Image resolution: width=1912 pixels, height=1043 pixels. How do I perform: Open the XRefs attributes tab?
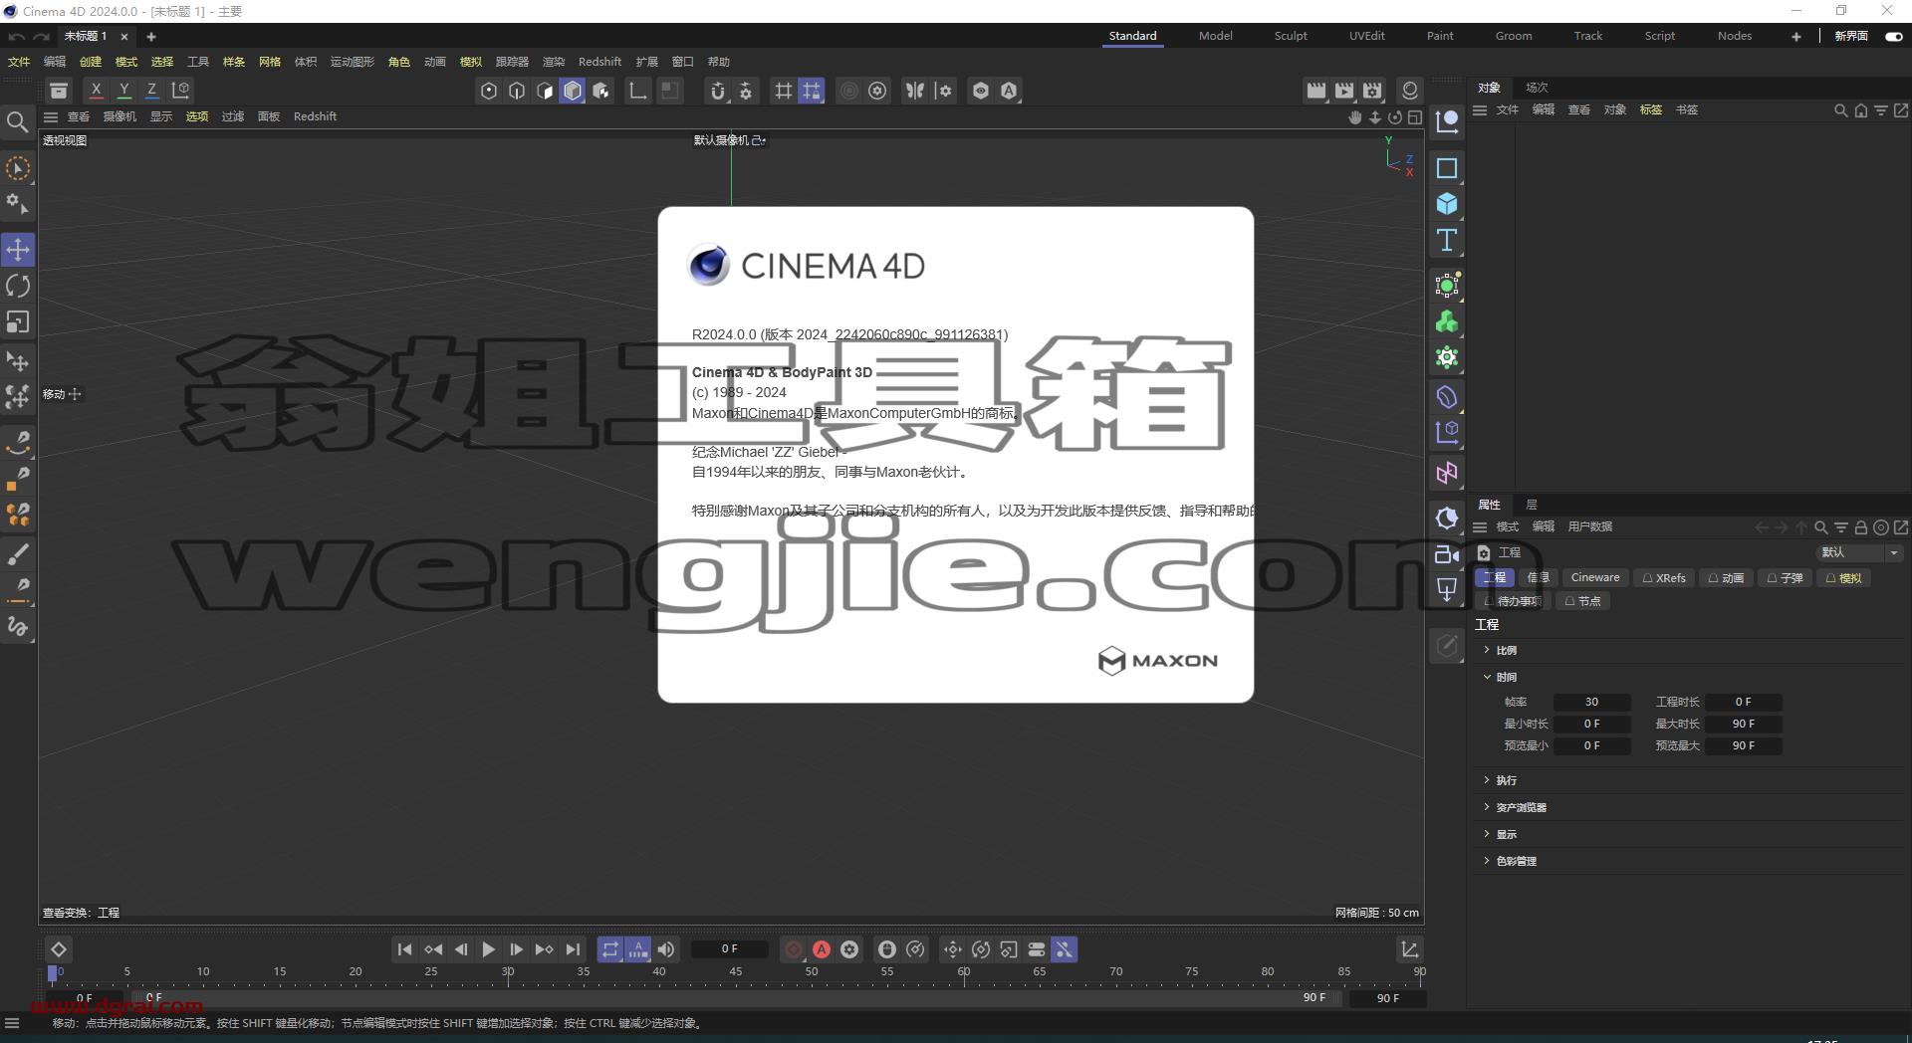coord(1664,577)
